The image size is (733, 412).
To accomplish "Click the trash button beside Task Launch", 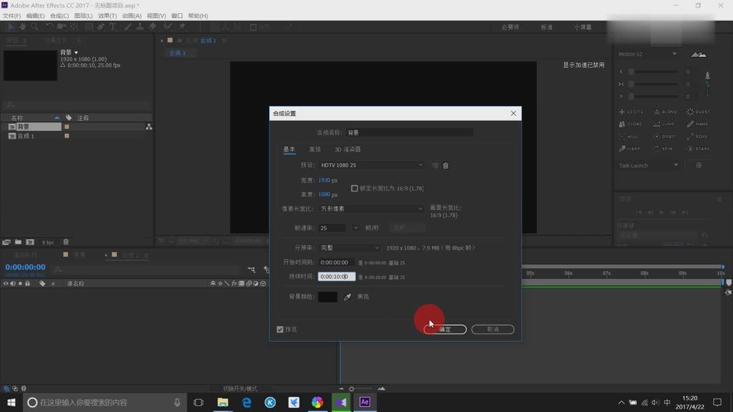I will tap(699, 165).
